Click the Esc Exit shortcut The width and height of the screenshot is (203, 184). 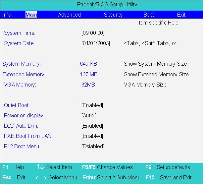click(x=14, y=177)
